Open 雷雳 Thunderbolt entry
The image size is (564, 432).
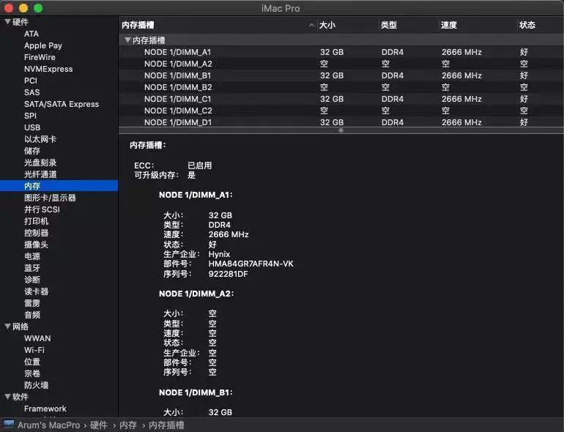[x=32, y=303]
